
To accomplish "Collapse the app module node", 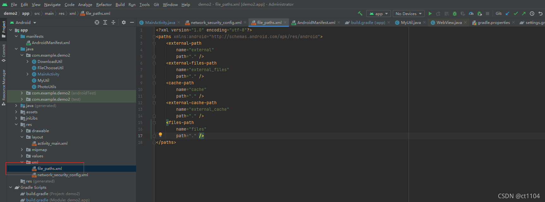I will (10, 30).
